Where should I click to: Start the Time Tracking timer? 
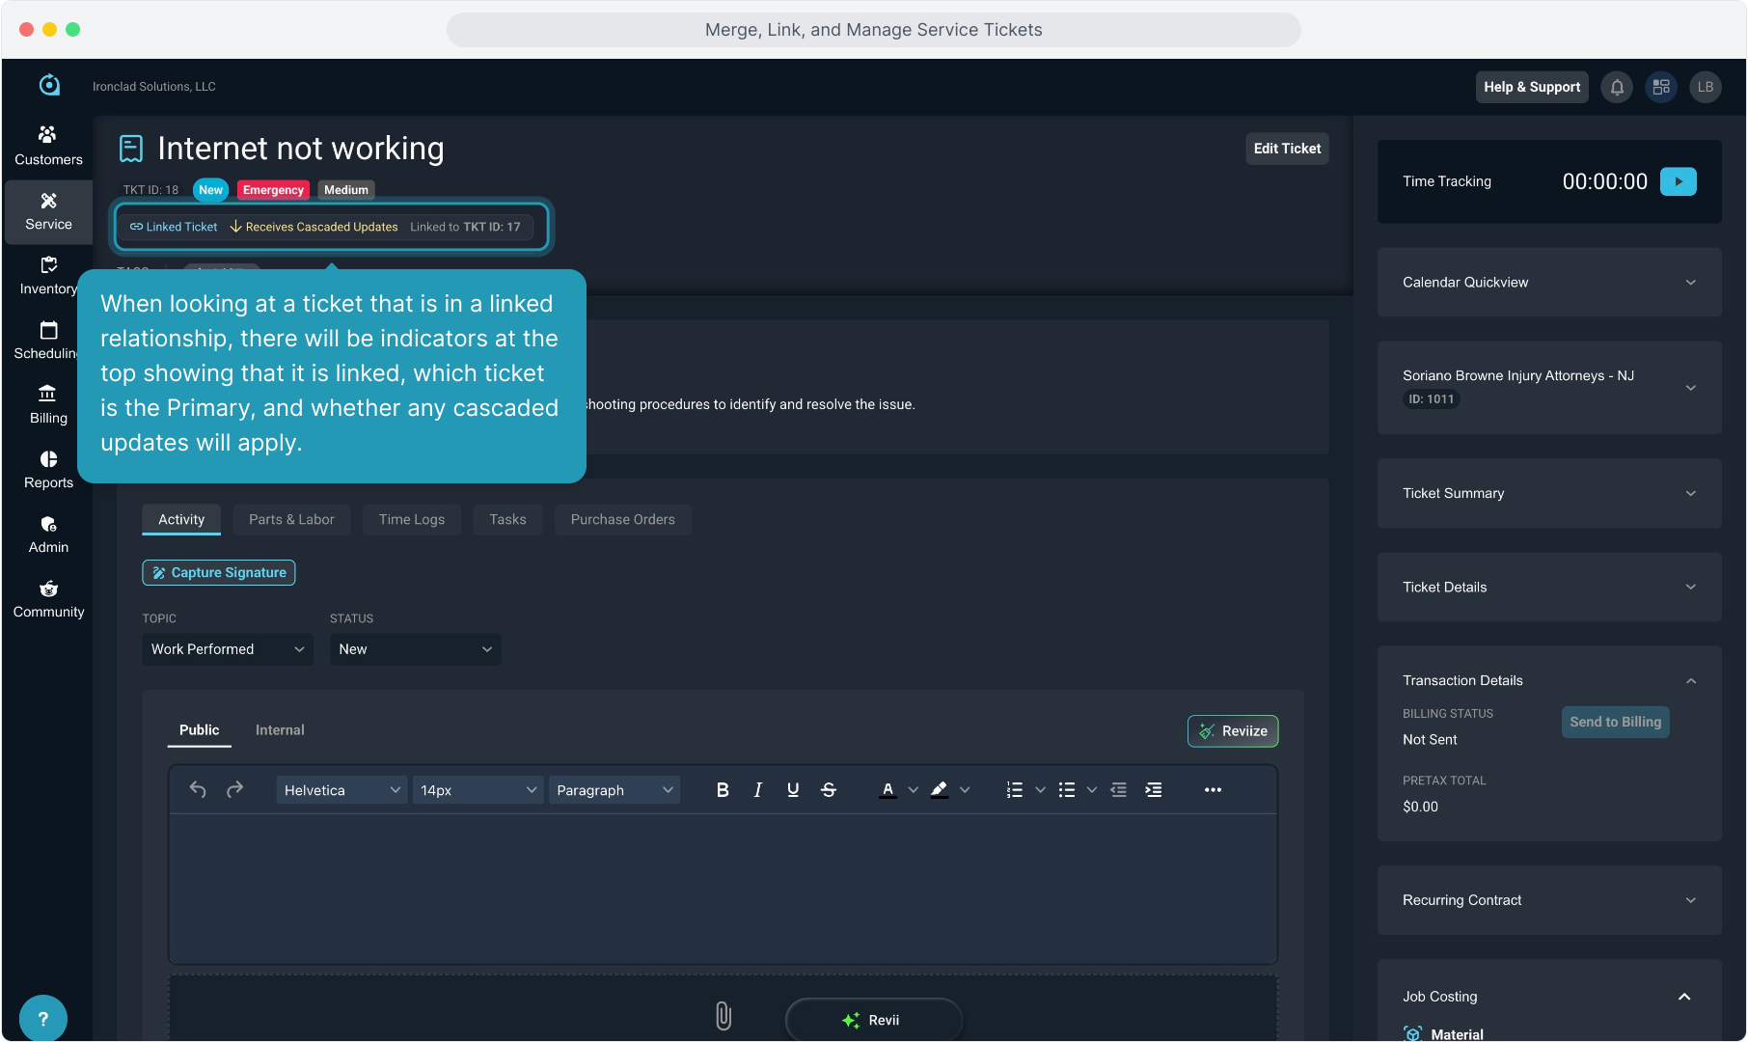point(1678,181)
